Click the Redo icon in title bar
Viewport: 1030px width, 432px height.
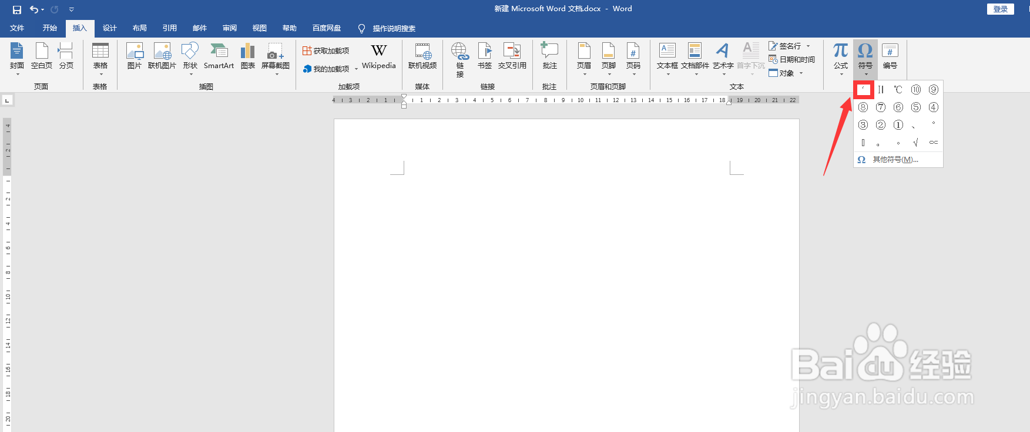coord(55,9)
